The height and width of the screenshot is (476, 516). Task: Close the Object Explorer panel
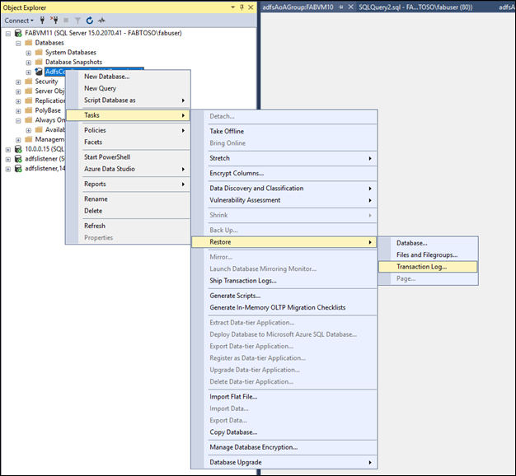(251, 7)
